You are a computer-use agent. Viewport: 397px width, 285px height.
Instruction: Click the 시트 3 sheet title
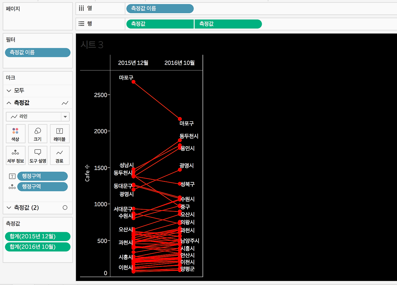[x=92, y=45]
